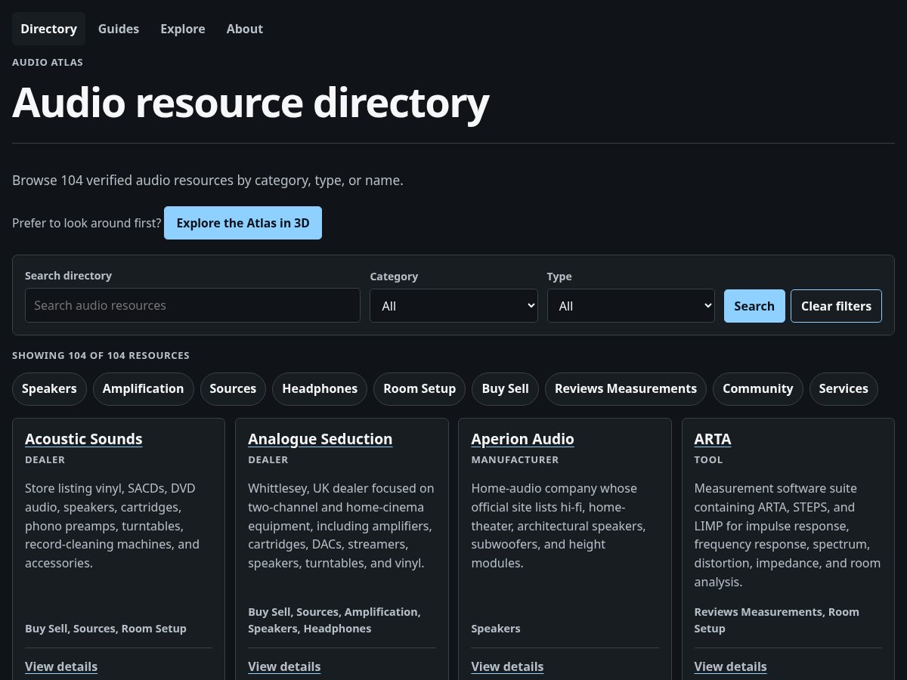Viewport: 907px width, 680px height.
Task: Filter by the Sources chip
Action: (x=233, y=388)
